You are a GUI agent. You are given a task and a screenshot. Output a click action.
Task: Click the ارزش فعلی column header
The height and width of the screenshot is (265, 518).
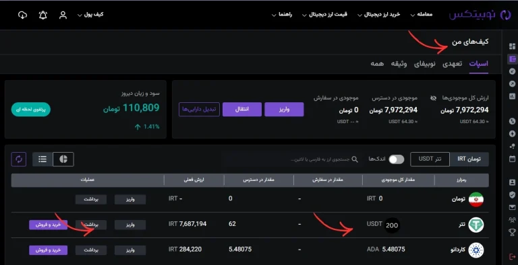point(194,180)
